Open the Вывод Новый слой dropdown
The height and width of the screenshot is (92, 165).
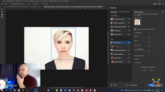click(137, 85)
